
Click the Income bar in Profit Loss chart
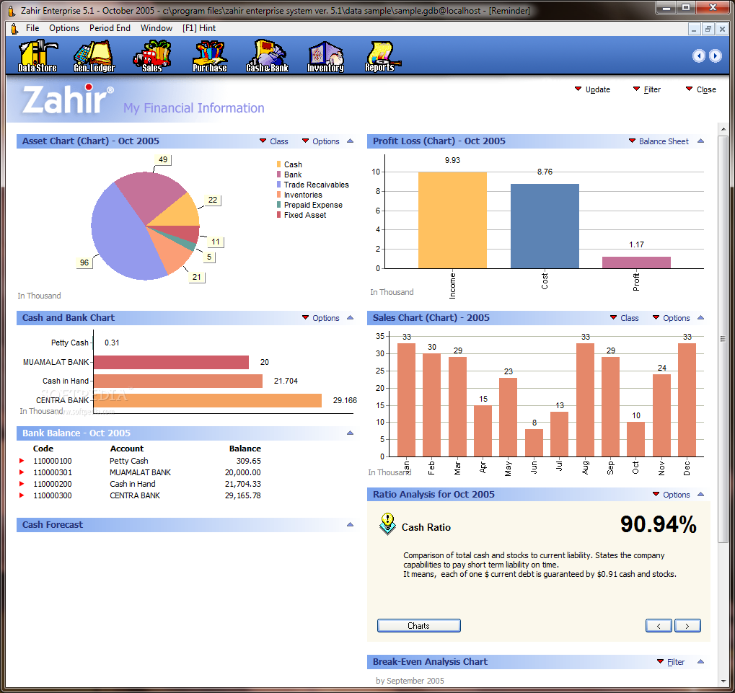(x=452, y=220)
